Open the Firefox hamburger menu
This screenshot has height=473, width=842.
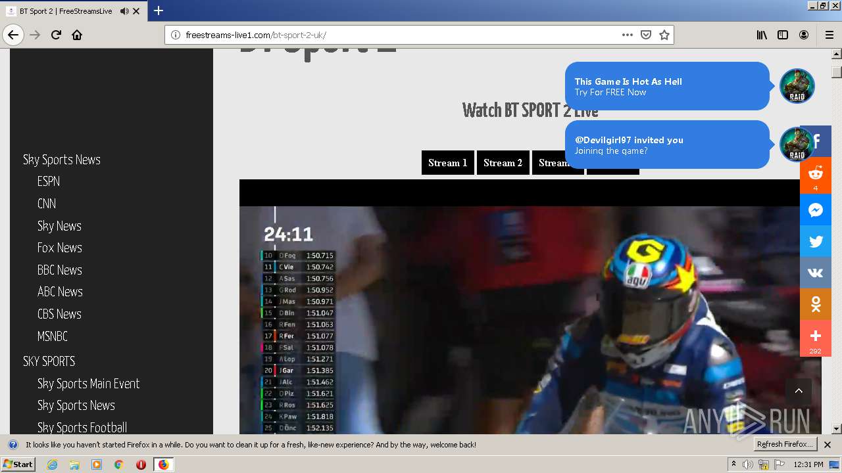(x=829, y=35)
